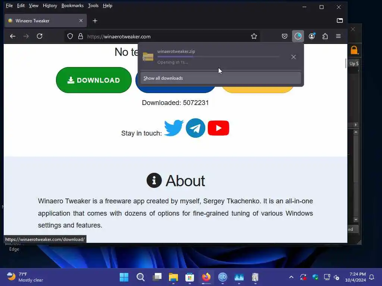
Task: Click the muted volume tray icon
Action: coord(336,277)
